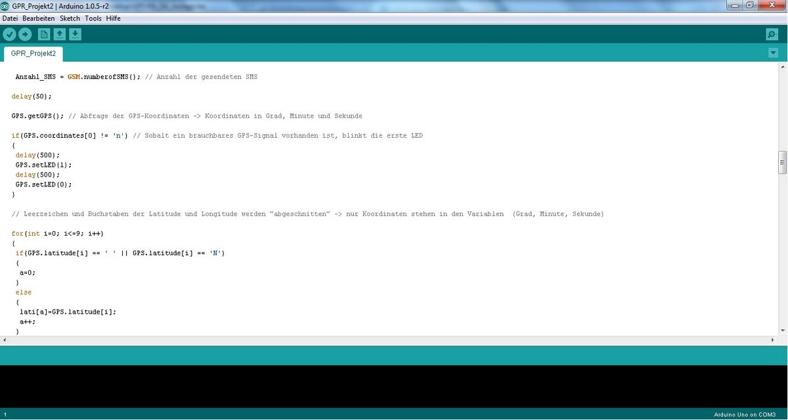Select the GPR_Projekt2 tab
Viewport: 788px width, 420px height.
click(33, 54)
